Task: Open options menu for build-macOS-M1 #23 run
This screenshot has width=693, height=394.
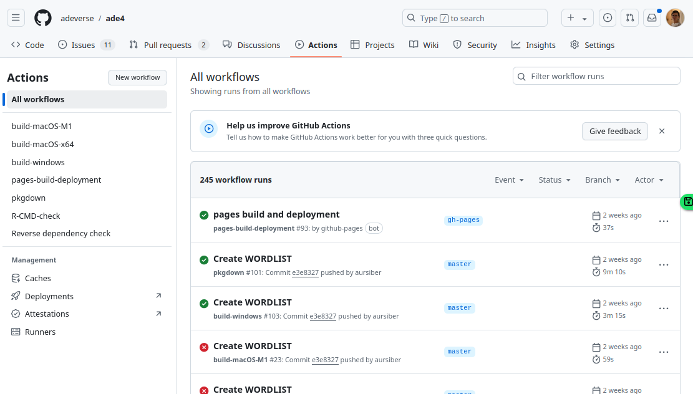Action: tap(664, 352)
